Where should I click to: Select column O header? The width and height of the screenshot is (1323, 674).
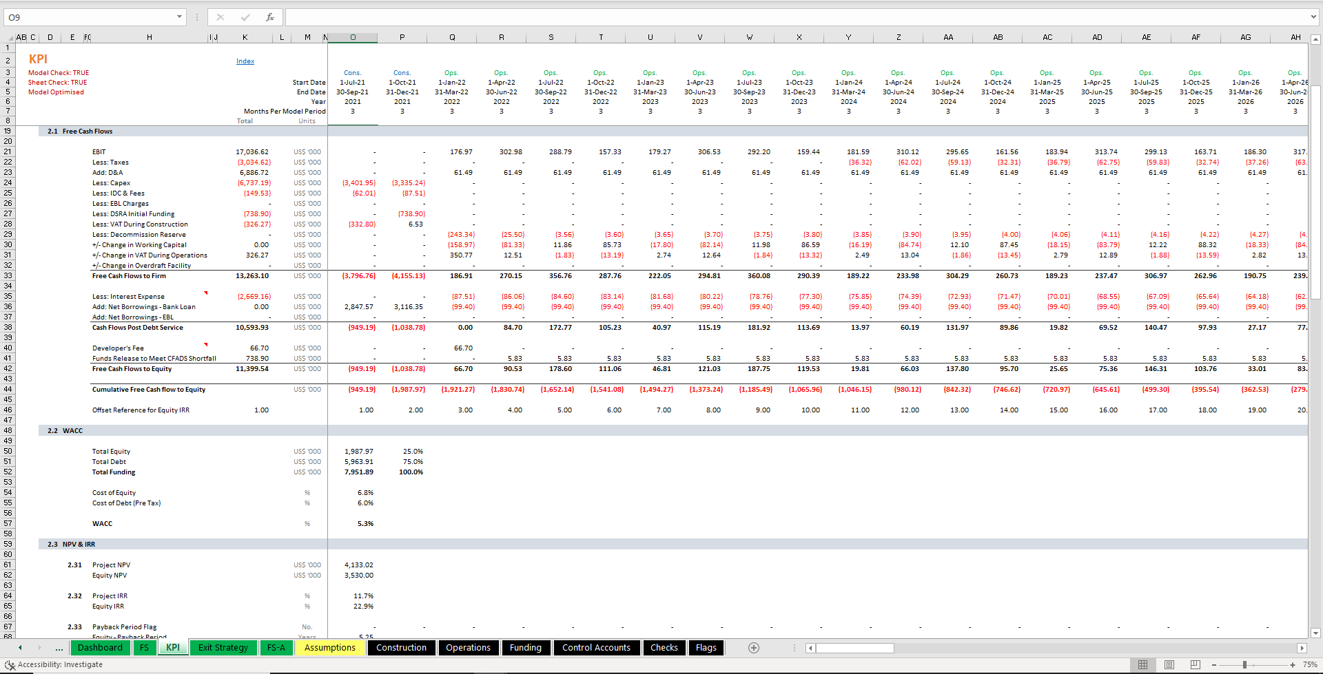(353, 38)
